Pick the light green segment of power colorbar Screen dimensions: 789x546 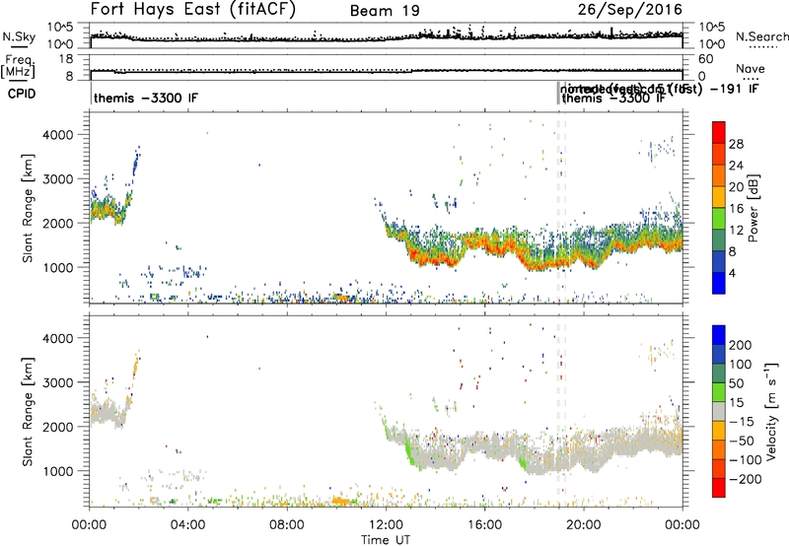coord(719,219)
